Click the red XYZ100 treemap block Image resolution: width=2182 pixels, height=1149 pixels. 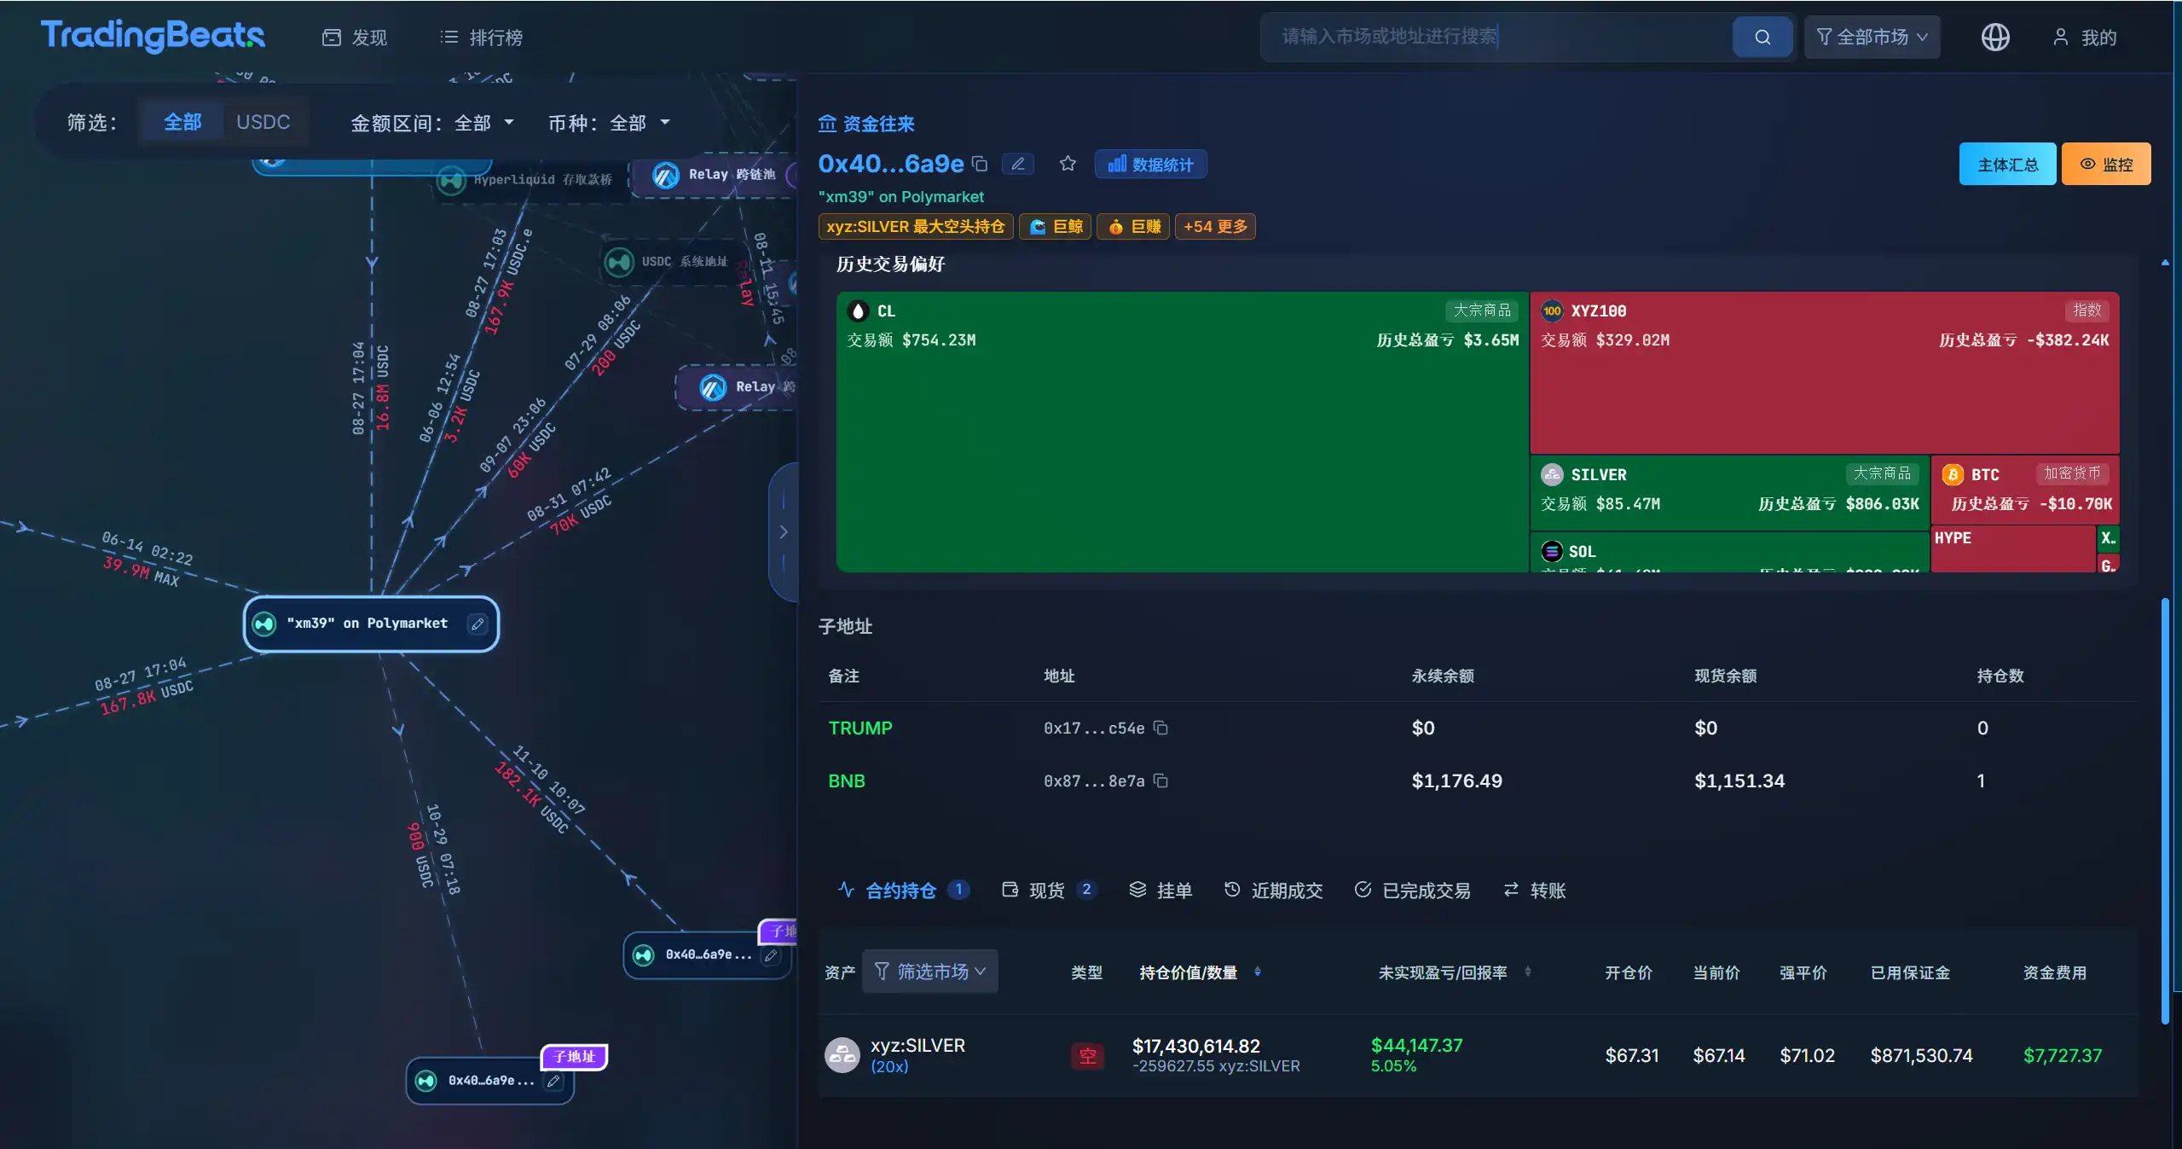[x=1825, y=373]
